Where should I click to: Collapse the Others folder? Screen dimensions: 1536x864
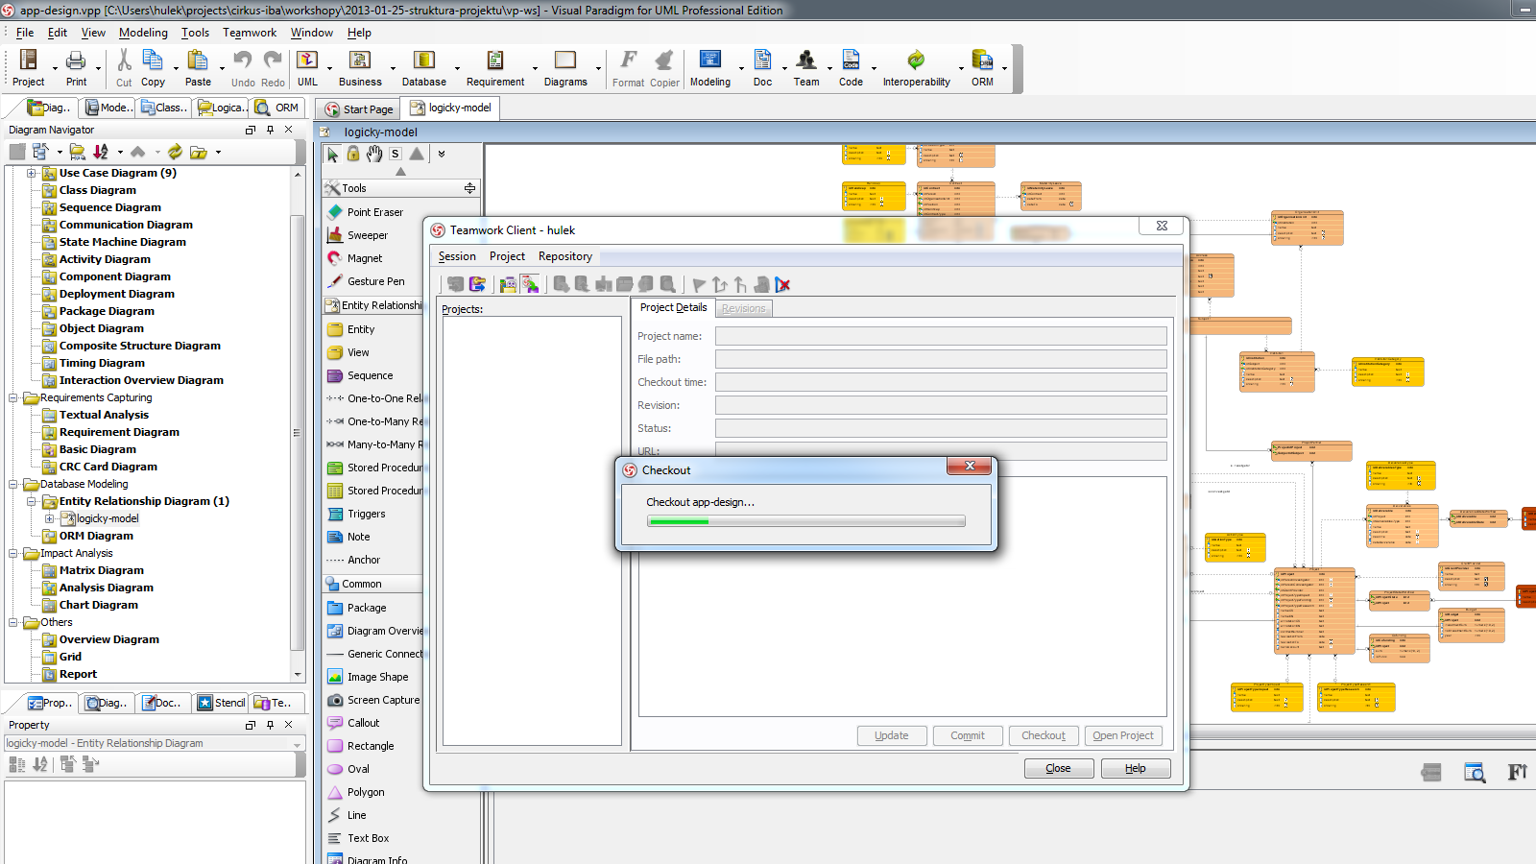(12, 622)
